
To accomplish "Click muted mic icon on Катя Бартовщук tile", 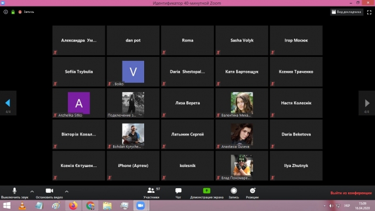I will pos(218,84).
